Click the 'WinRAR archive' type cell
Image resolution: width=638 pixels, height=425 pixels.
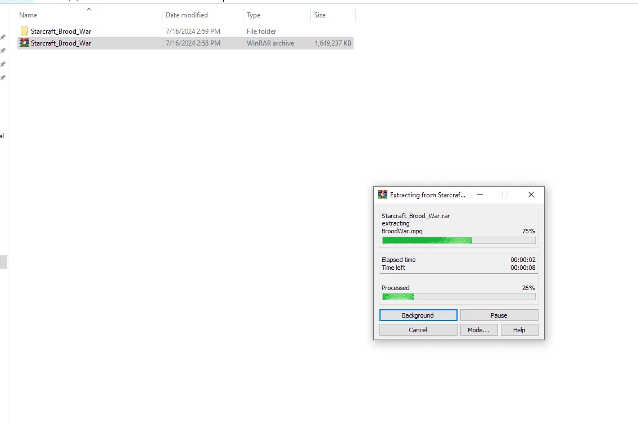[270, 43]
